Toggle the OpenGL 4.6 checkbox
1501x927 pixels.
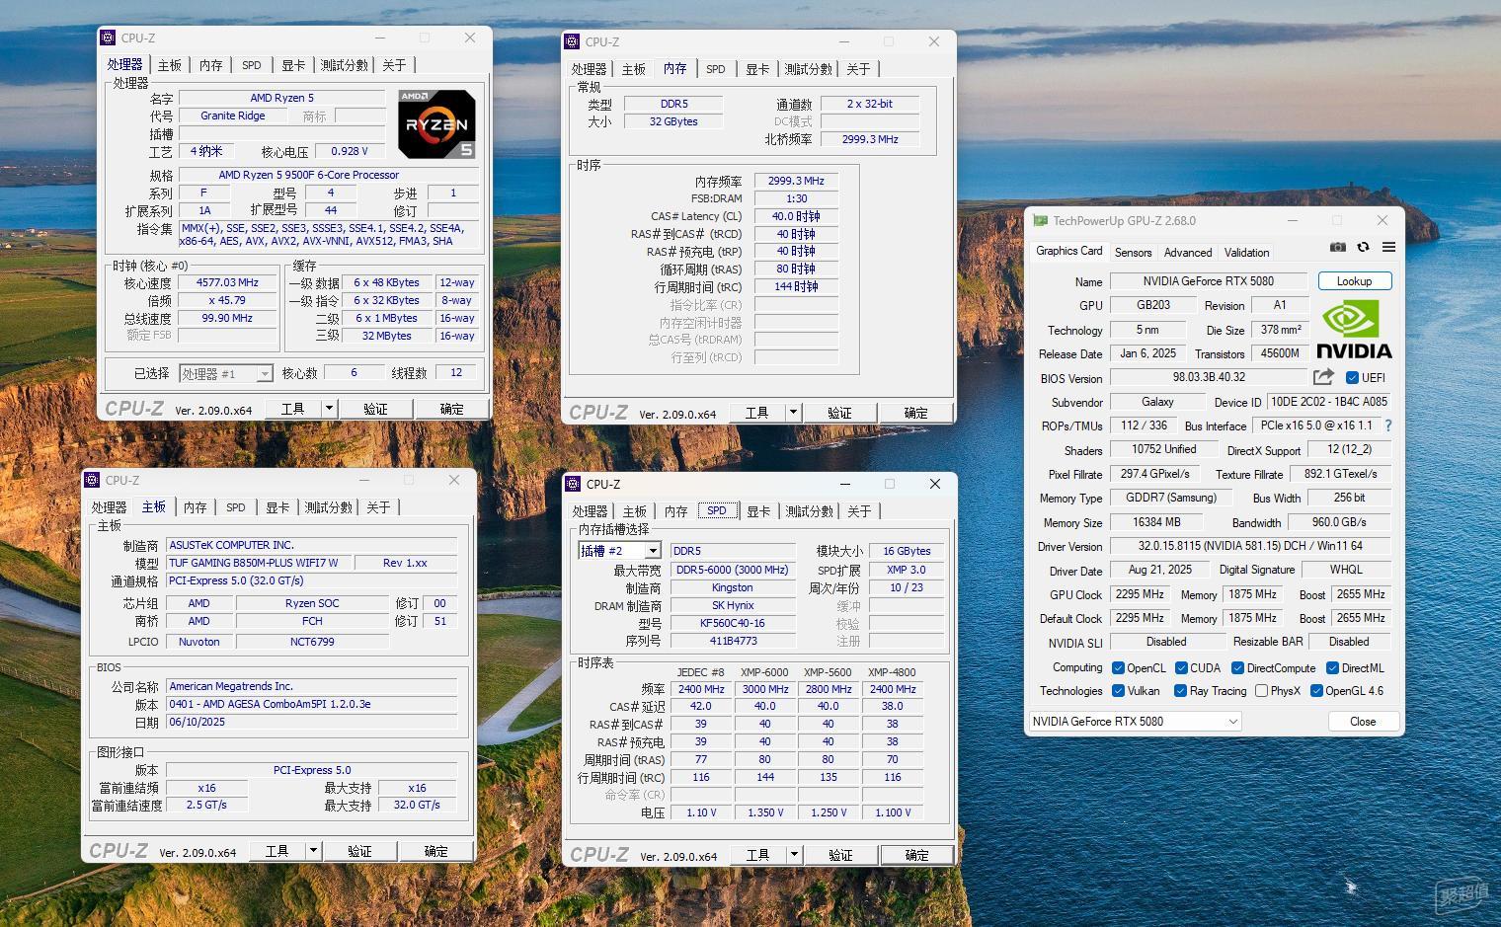point(1316,691)
